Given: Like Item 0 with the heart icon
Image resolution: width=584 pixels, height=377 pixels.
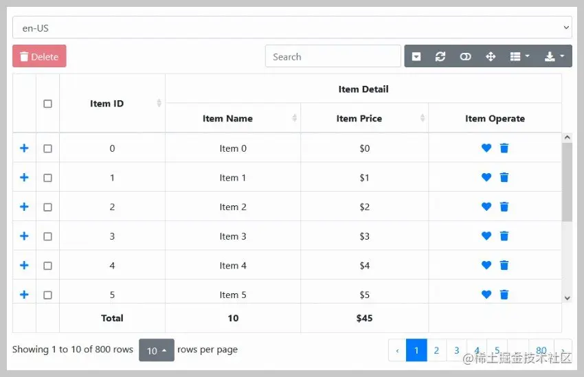Looking at the screenshot, I should pos(486,148).
